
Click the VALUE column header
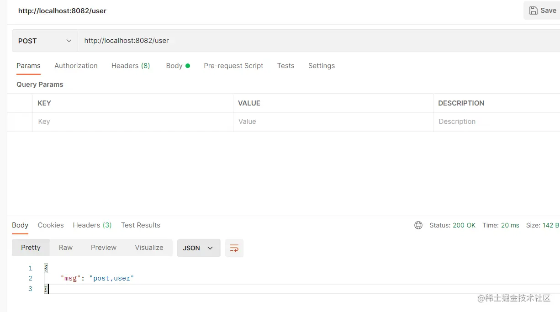249,103
